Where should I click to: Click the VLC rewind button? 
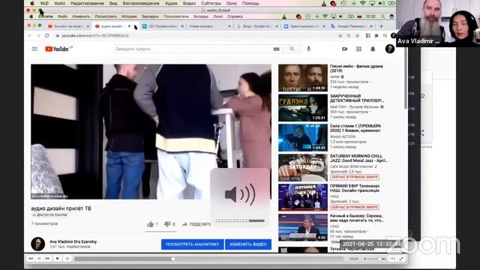click(31, 259)
